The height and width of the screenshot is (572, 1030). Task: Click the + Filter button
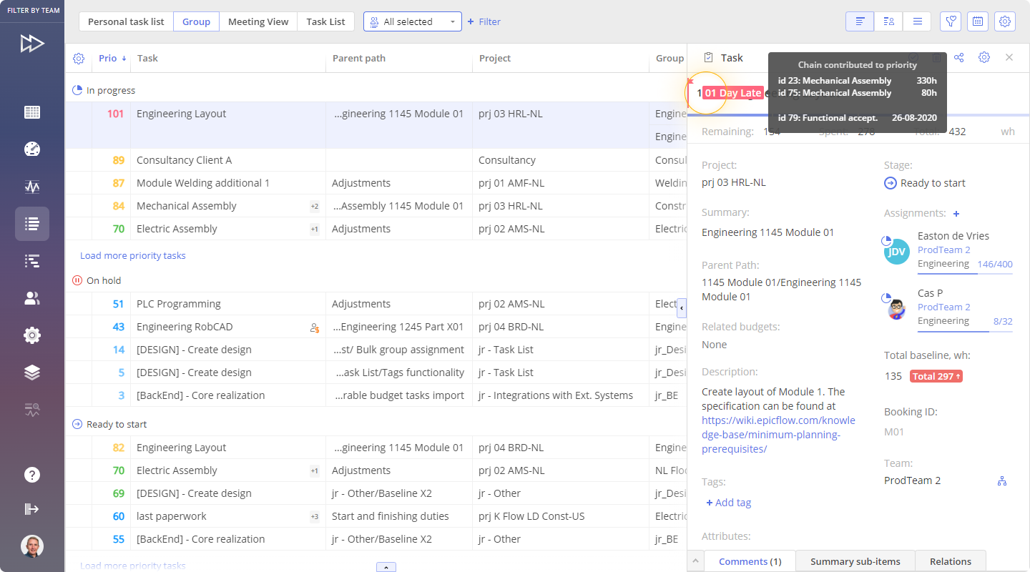(484, 21)
